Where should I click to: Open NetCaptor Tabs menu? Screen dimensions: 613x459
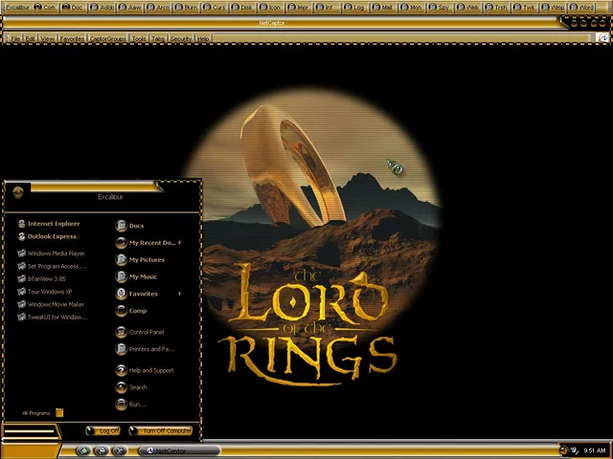tap(158, 38)
